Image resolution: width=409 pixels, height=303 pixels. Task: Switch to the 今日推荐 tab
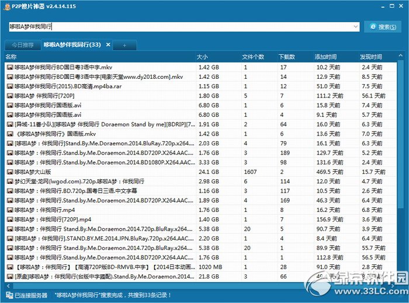(x=23, y=45)
